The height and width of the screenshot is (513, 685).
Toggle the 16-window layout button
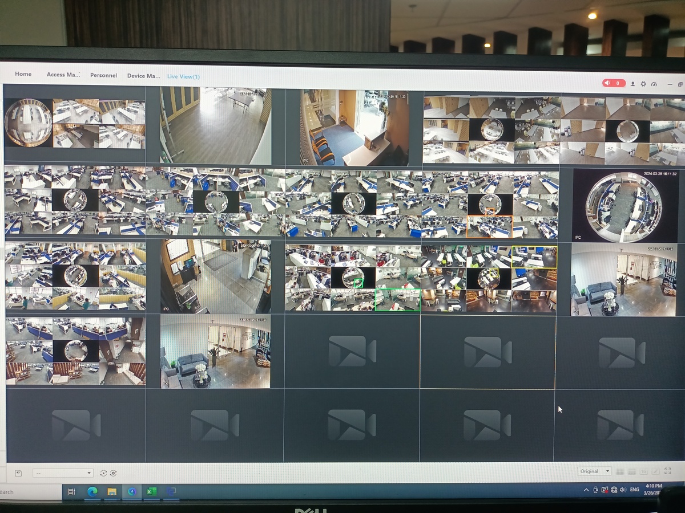coord(644,471)
